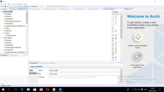Click the New toolbar icon
The height and width of the screenshot is (92, 164).
[x=2, y=6]
